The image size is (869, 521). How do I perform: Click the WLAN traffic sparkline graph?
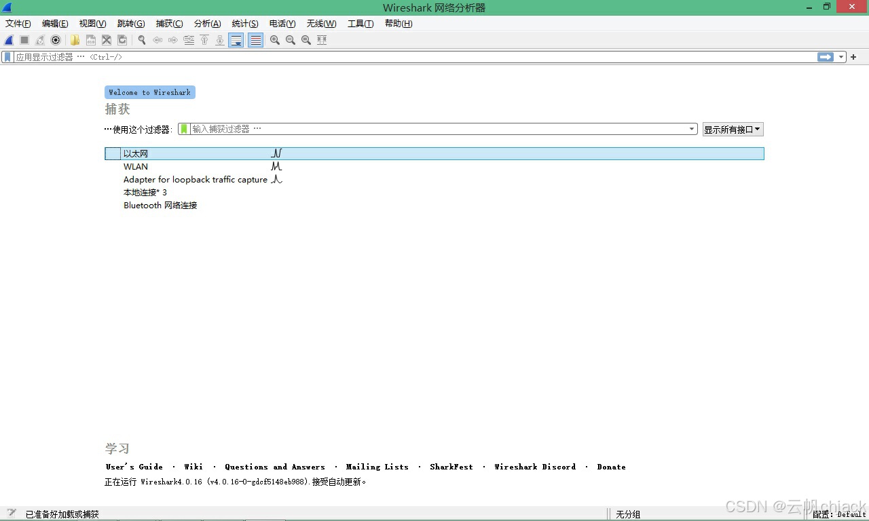tap(276, 167)
